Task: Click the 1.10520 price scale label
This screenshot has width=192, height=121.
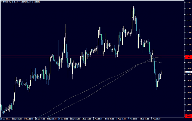Action: pos(188,81)
